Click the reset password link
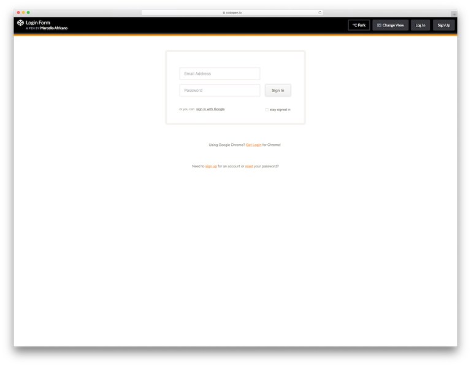Image resolution: width=471 pixels, height=366 pixels. click(249, 166)
